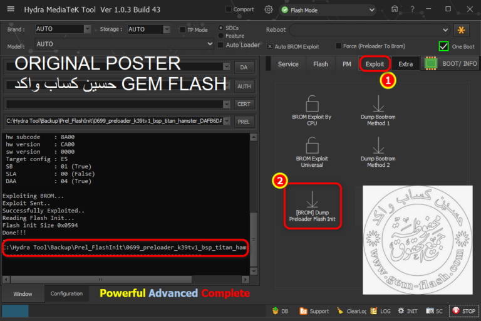Click Dump Bootrom Method 2 icon
The image size is (481, 321).
[378, 146]
